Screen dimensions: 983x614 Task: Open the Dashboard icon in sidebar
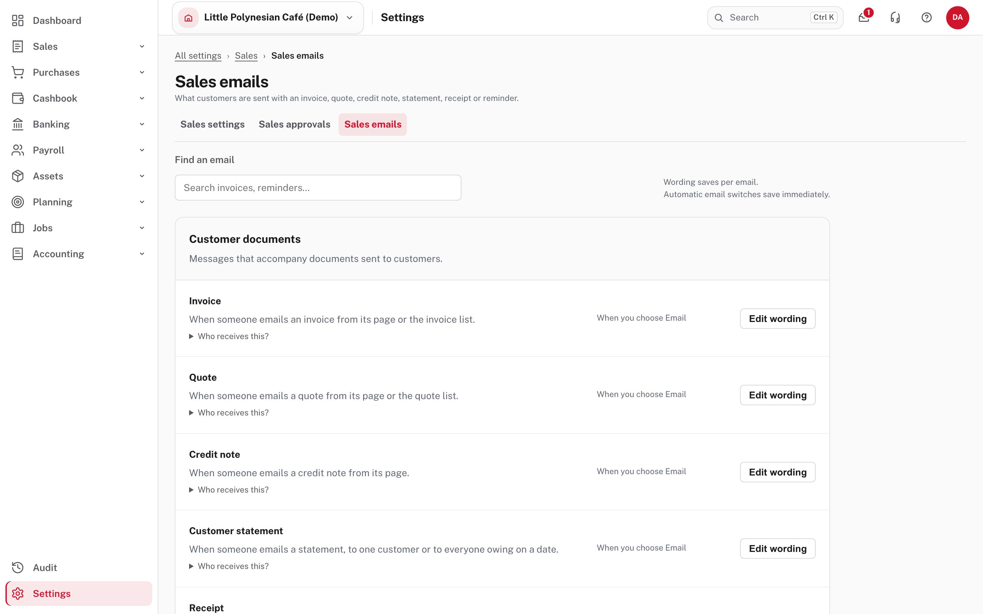pyautogui.click(x=17, y=20)
